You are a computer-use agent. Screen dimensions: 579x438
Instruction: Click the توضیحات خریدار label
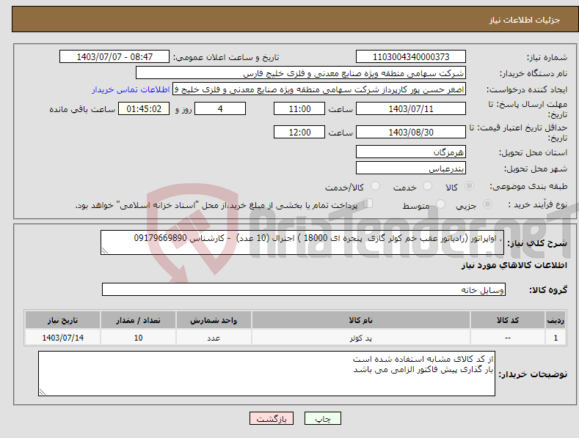point(533,374)
